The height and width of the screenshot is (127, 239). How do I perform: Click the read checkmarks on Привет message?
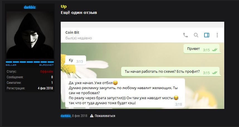coord(214,50)
